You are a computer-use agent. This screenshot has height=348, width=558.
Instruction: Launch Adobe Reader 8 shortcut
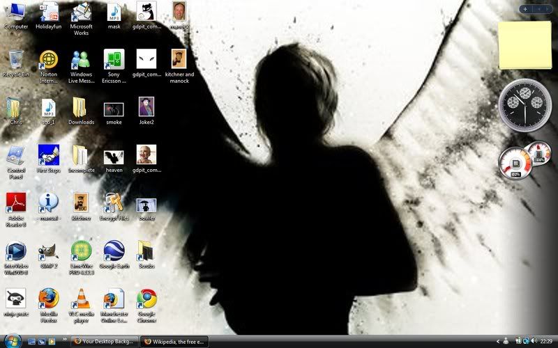pos(15,203)
